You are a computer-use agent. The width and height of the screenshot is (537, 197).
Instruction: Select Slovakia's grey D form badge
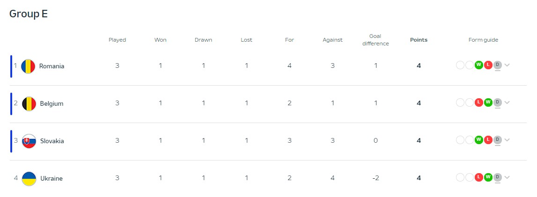[498, 140]
